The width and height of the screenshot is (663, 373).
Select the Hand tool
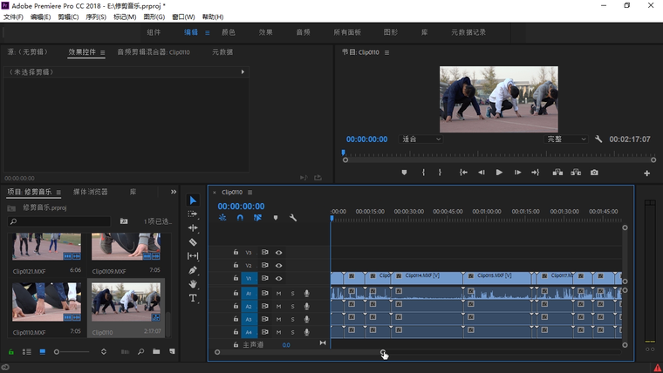point(193,284)
